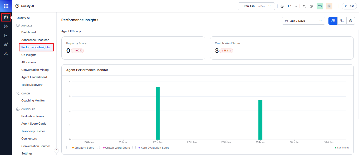Toggle Crutch Word Score legend checkbox
Screen dimensions: 359x155
tap(99, 148)
